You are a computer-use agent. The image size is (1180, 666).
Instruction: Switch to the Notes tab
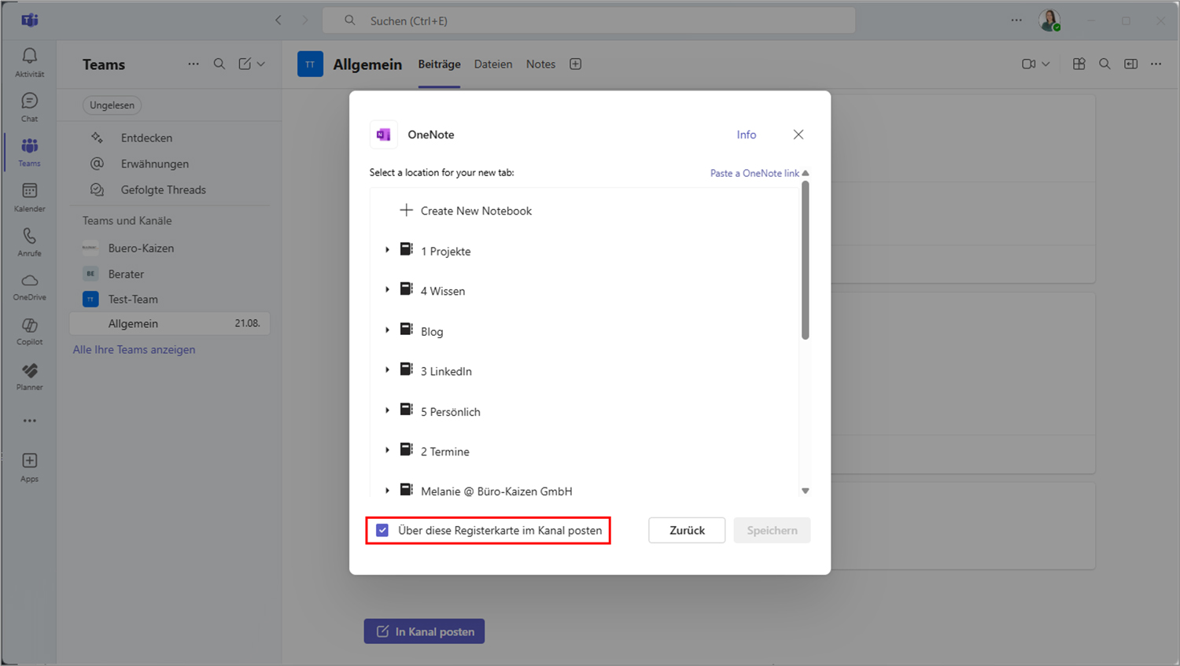(540, 64)
